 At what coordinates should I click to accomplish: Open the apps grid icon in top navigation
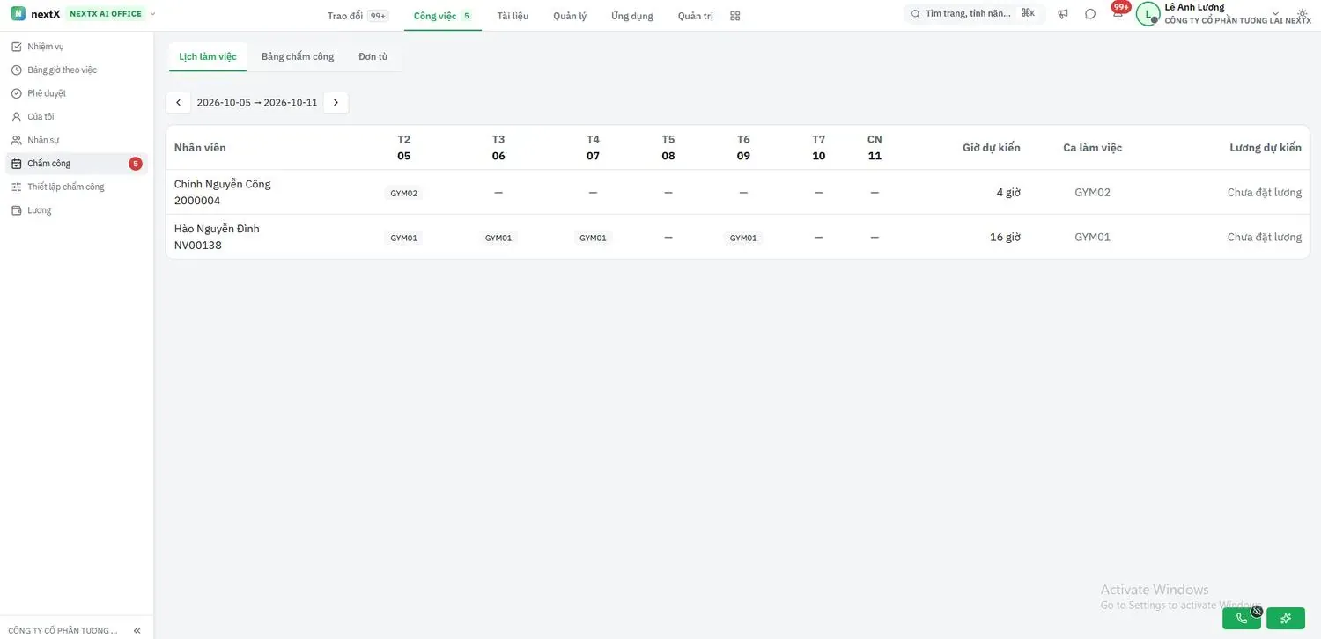(735, 16)
